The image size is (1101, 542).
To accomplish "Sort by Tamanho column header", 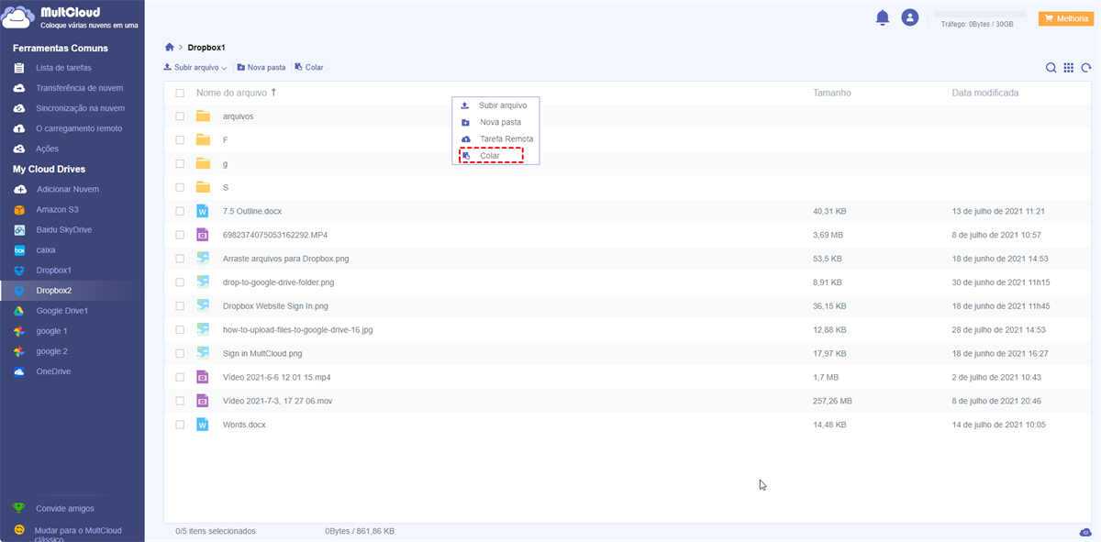I will click(x=831, y=93).
